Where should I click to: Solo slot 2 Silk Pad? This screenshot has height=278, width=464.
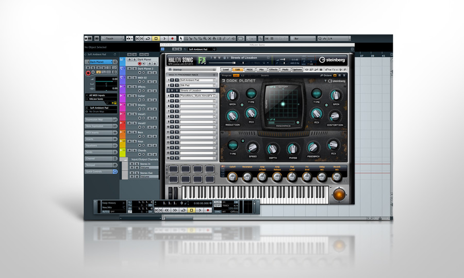[177, 85]
